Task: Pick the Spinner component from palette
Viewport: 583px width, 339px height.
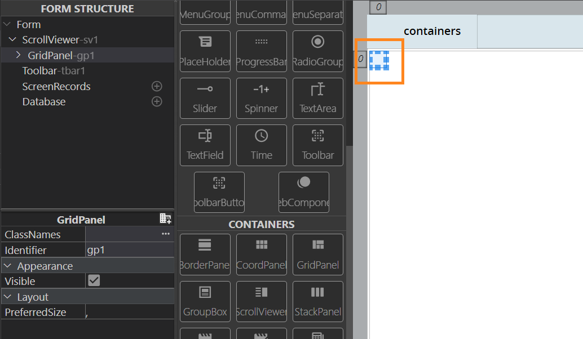Action: [261, 98]
